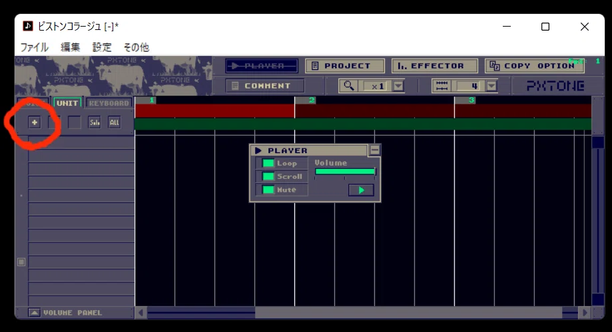Image resolution: width=612 pixels, height=332 pixels.
Task: Toggle Loop in the Player panel
Action: pos(268,163)
